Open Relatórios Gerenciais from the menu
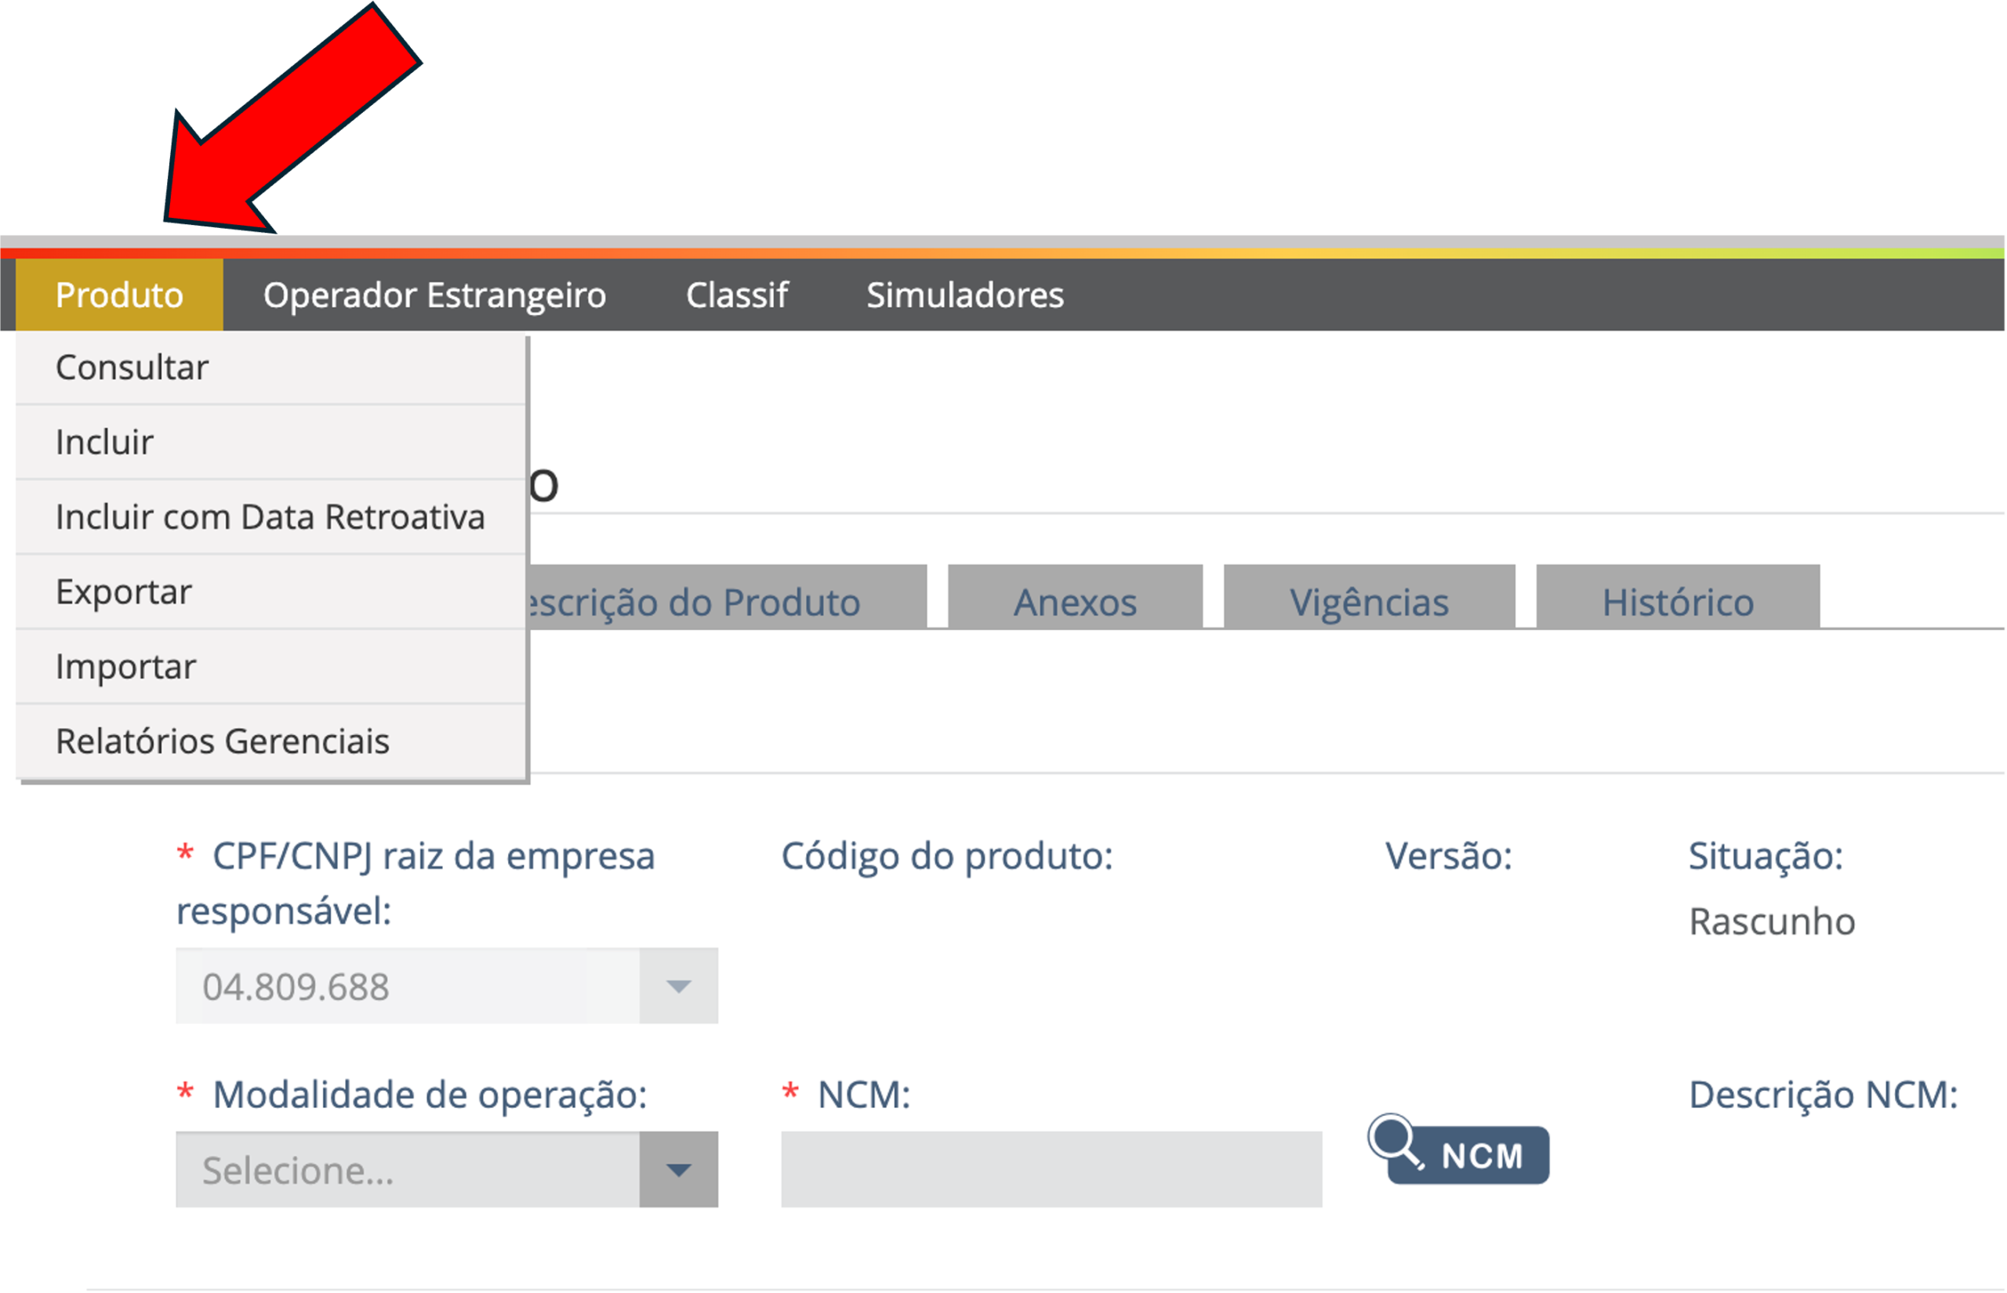 [x=222, y=741]
